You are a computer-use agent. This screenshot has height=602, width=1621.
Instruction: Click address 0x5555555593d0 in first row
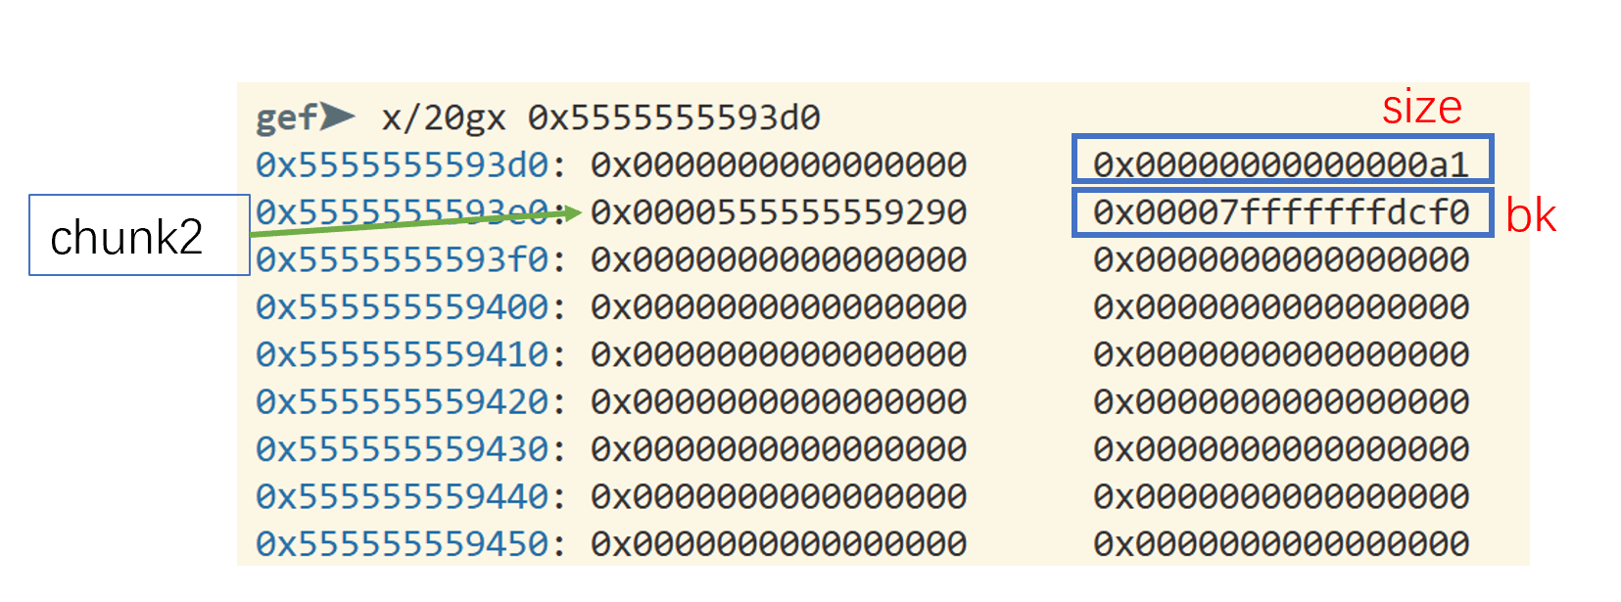[402, 165]
